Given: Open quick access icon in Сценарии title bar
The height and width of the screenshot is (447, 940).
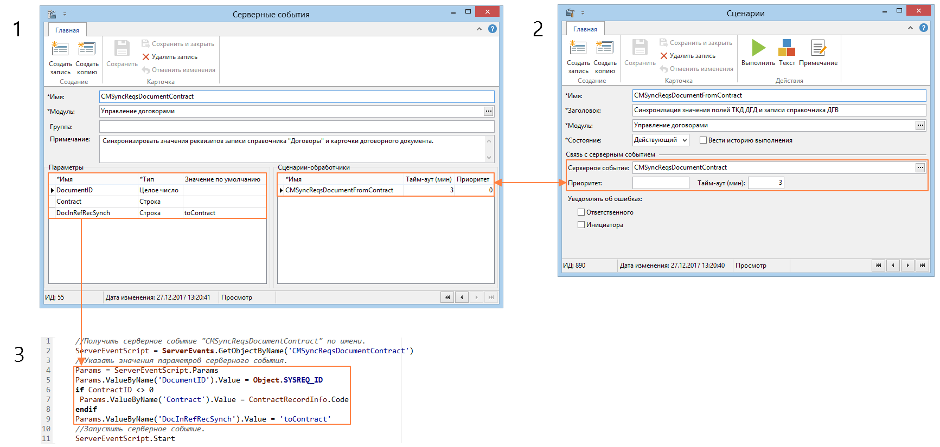Looking at the screenshot, I should click(570, 12).
